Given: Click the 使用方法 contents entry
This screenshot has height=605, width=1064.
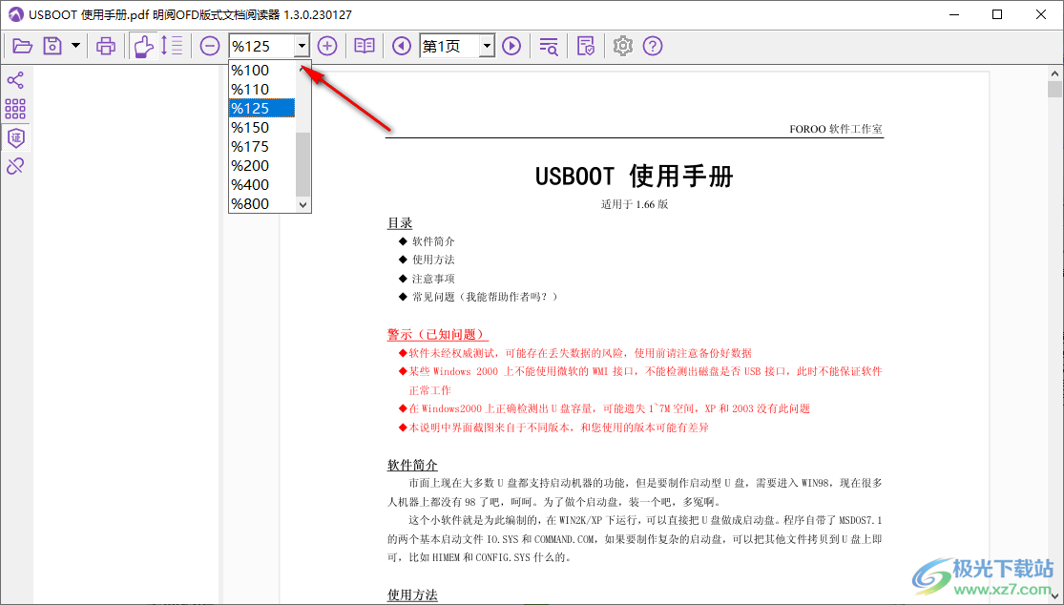Looking at the screenshot, I should pos(433,260).
